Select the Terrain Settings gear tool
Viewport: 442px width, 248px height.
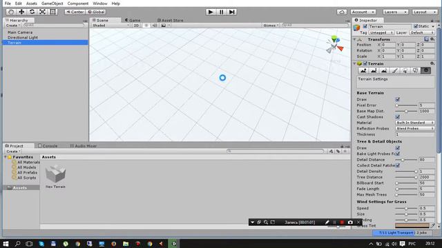[426, 70]
